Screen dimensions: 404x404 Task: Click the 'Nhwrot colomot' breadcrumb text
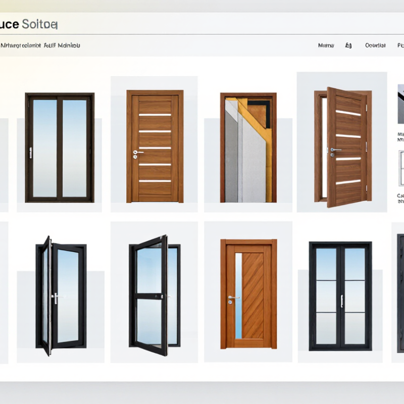tap(21, 45)
